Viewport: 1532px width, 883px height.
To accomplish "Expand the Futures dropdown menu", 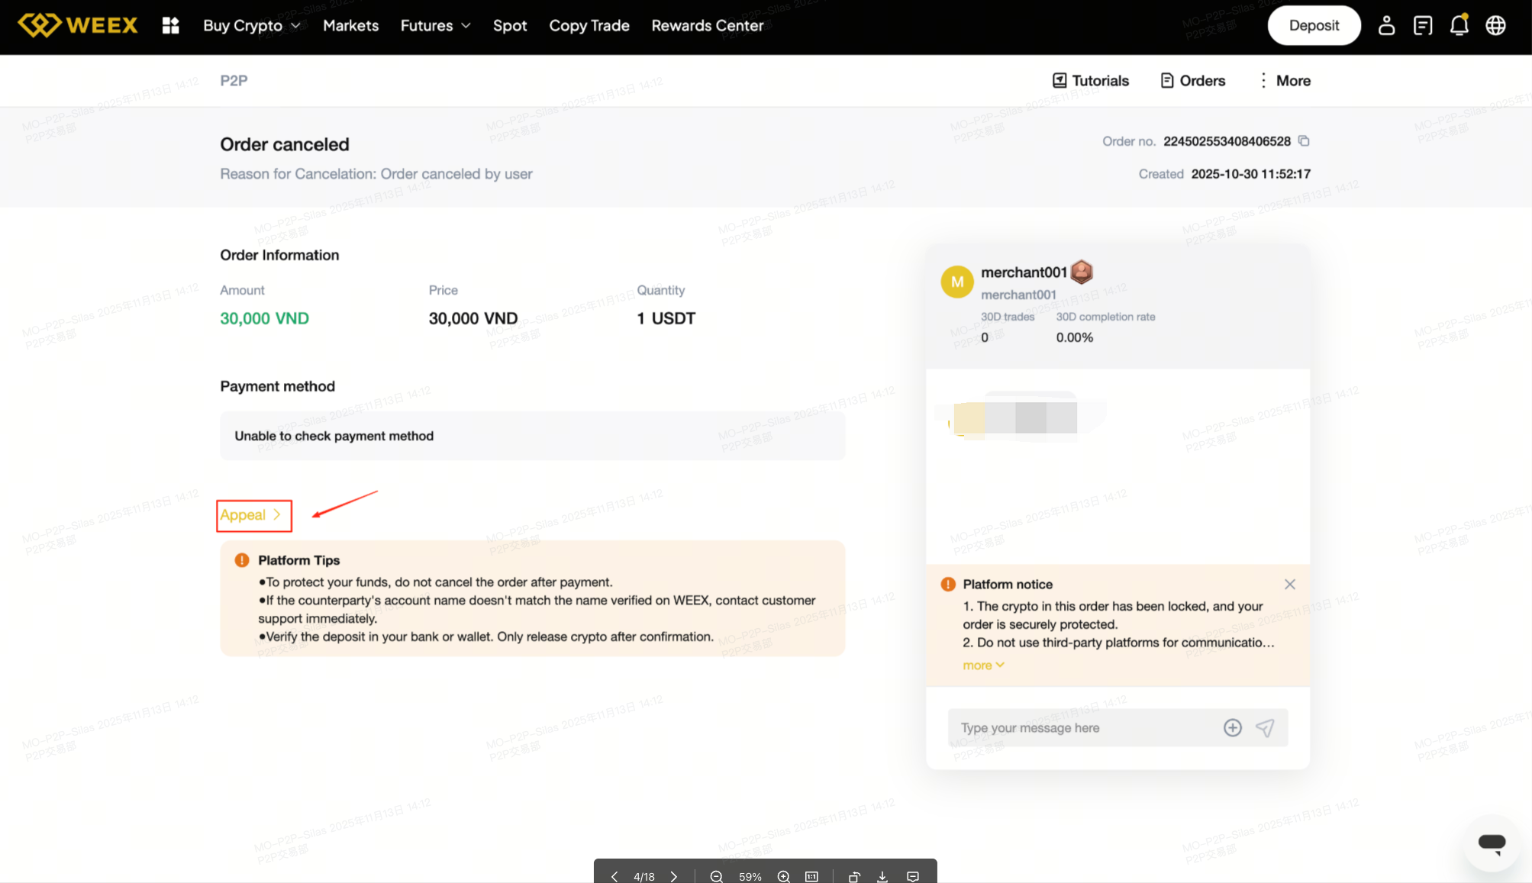I will pos(435,25).
